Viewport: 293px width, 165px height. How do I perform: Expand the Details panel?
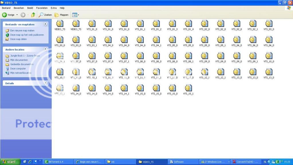pyautogui.click(x=45, y=83)
